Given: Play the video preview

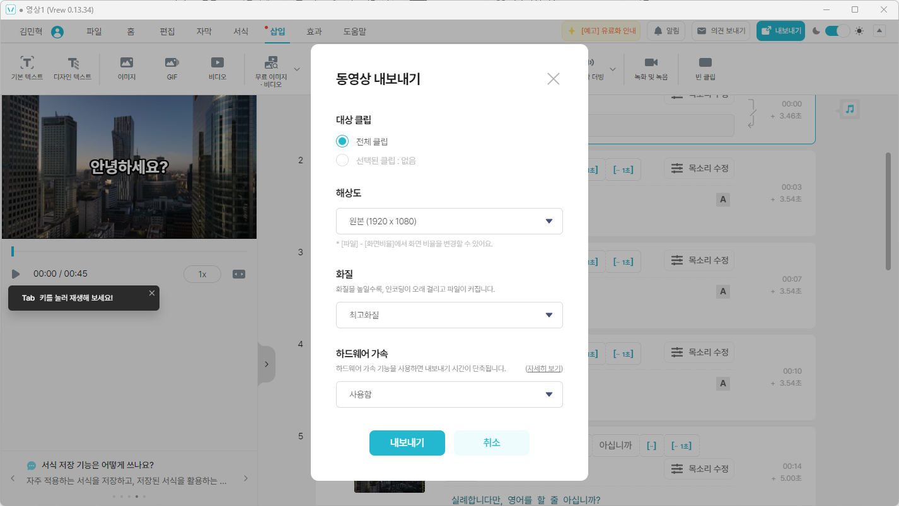Looking at the screenshot, I should (x=16, y=274).
